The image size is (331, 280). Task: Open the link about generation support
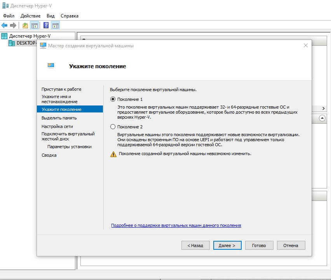(176, 225)
